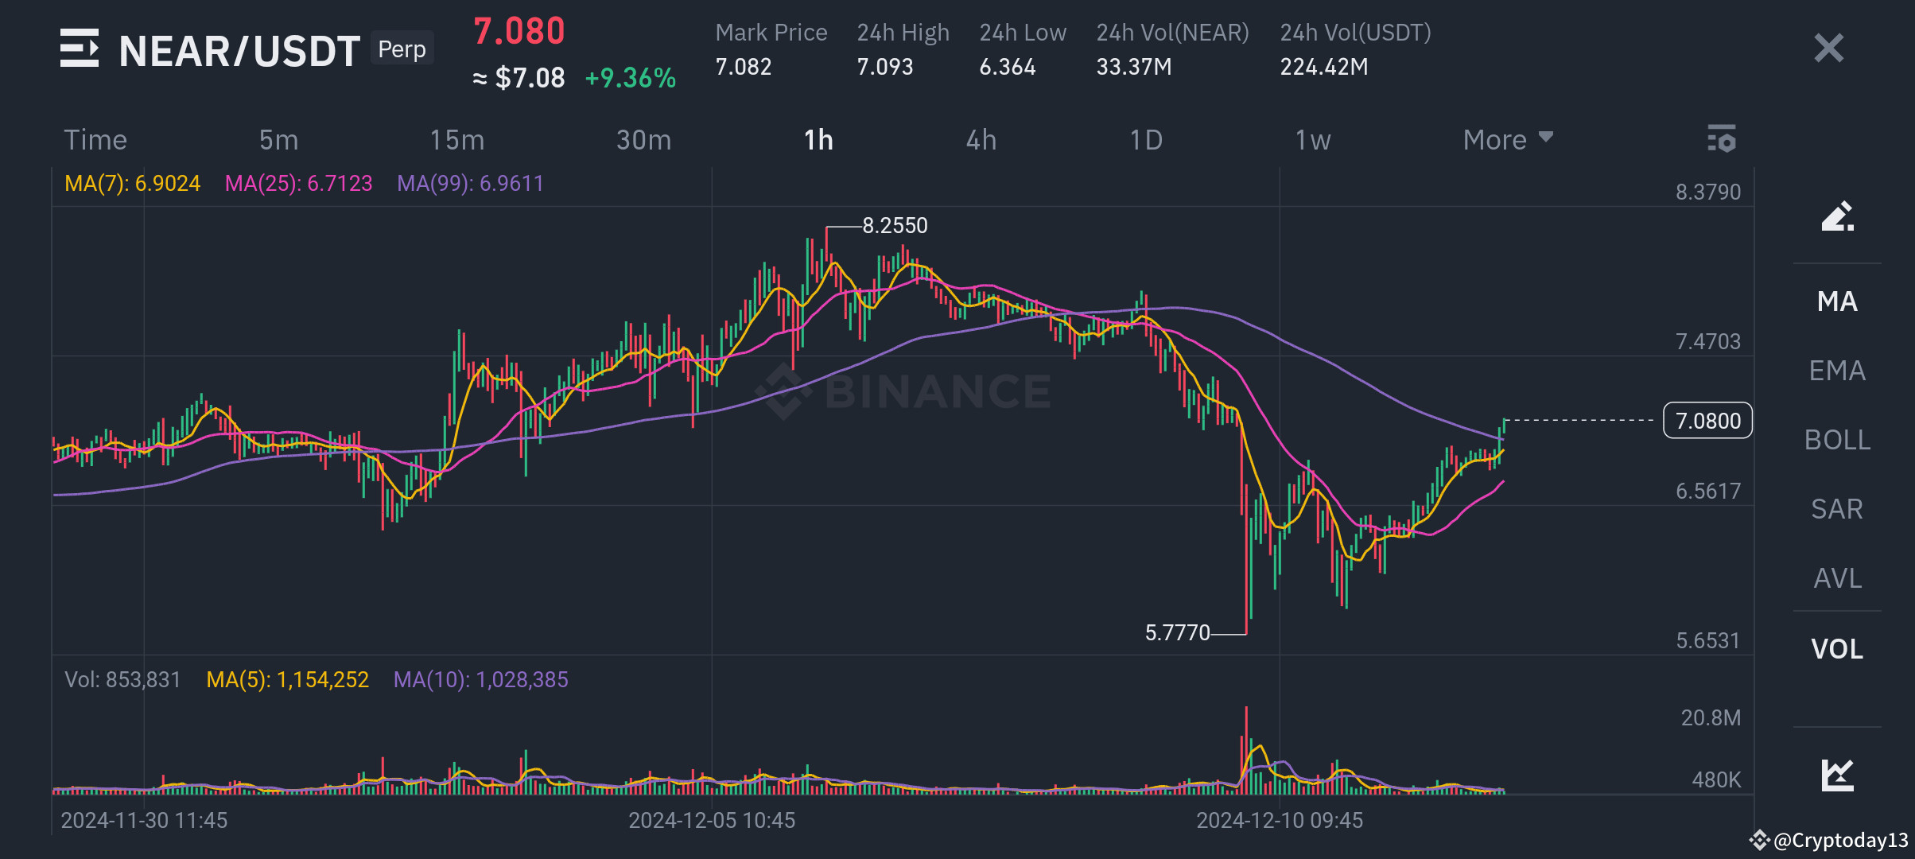The image size is (1915, 859).
Task: Select the drawing tools pencil icon
Action: pyautogui.click(x=1835, y=217)
